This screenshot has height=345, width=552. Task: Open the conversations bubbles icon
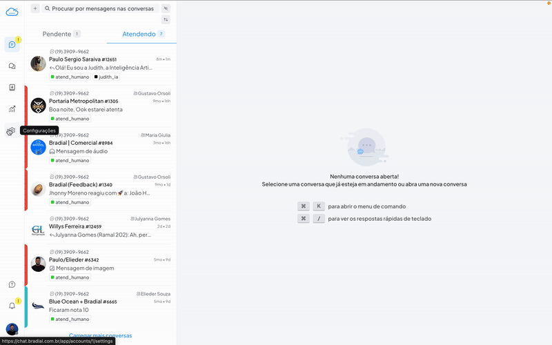[x=12, y=66]
